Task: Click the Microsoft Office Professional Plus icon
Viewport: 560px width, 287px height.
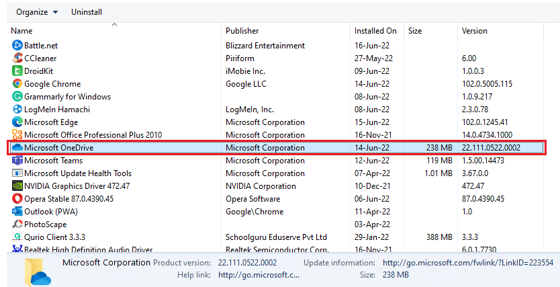Action: point(17,134)
